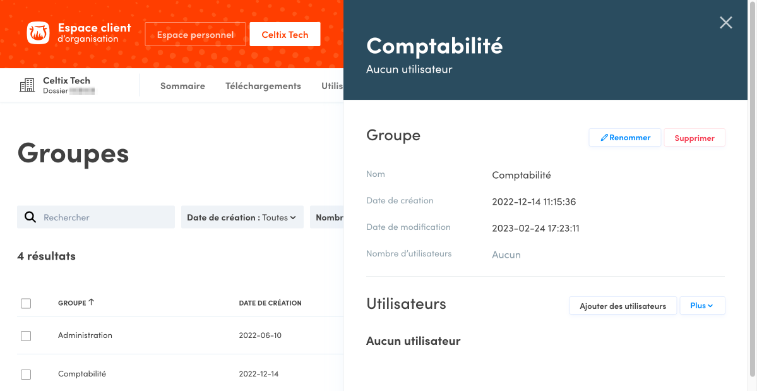Focus the Rechercher search field
Screen dimensions: 757x391
[104, 217]
